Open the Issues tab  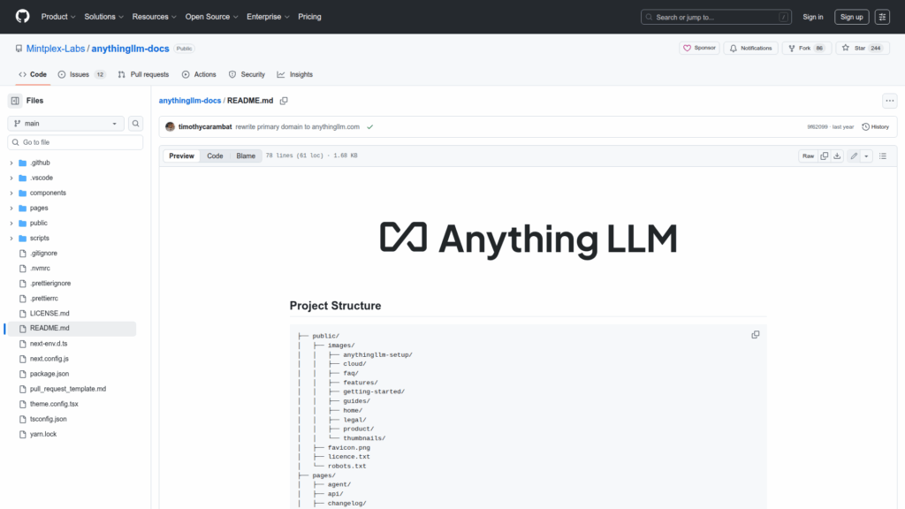tap(81, 74)
